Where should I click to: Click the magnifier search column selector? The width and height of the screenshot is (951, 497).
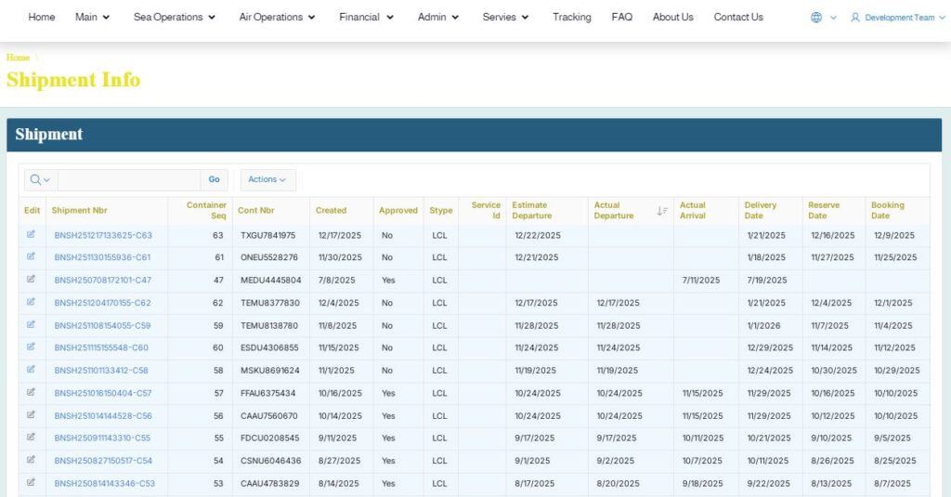(39, 179)
